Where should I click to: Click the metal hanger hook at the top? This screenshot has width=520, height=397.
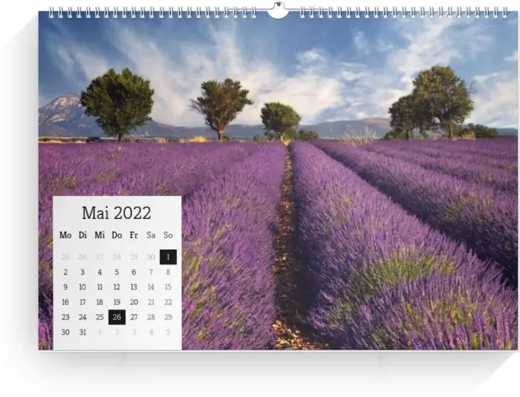pyautogui.click(x=277, y=10)
